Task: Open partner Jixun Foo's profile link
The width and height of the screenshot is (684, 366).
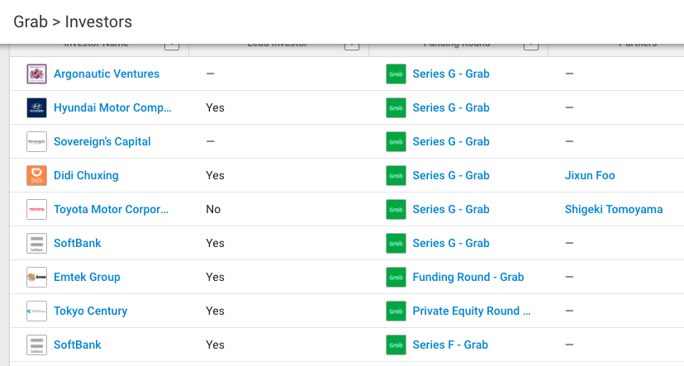Action: (590, 175)
